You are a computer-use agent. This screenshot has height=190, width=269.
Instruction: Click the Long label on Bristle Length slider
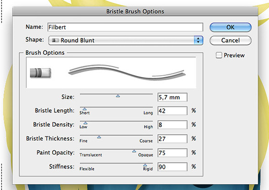pos(148,113)
